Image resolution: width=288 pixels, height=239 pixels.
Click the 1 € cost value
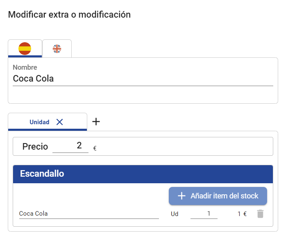click(242, 214)
